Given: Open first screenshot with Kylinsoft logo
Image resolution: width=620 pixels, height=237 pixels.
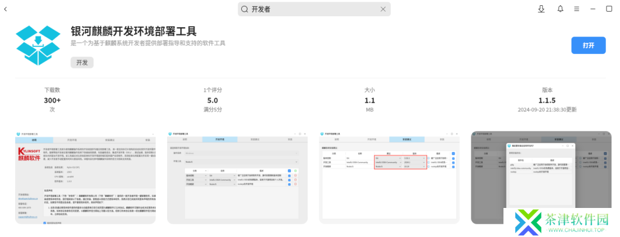Looking at the screenshot, I should [86, 177].
